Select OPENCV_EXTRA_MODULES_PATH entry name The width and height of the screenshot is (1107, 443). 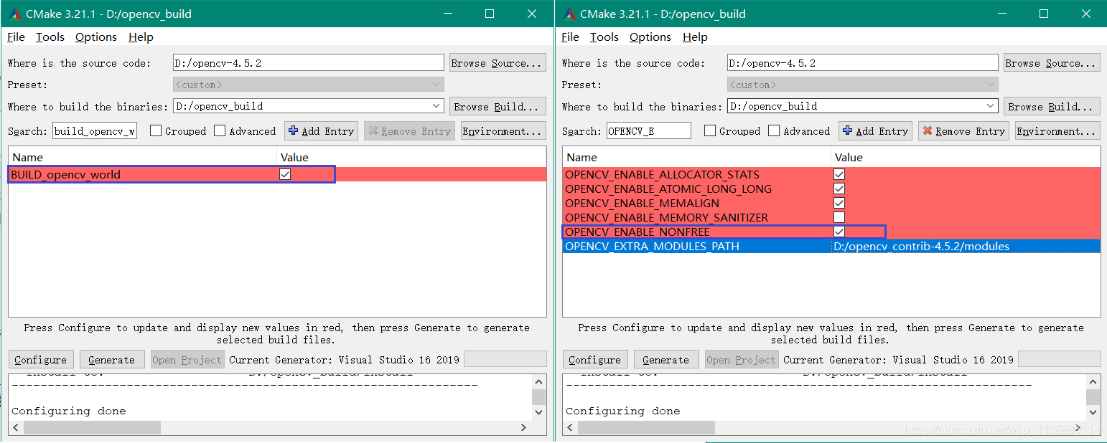pyautogui.click(x=652, y=246)
